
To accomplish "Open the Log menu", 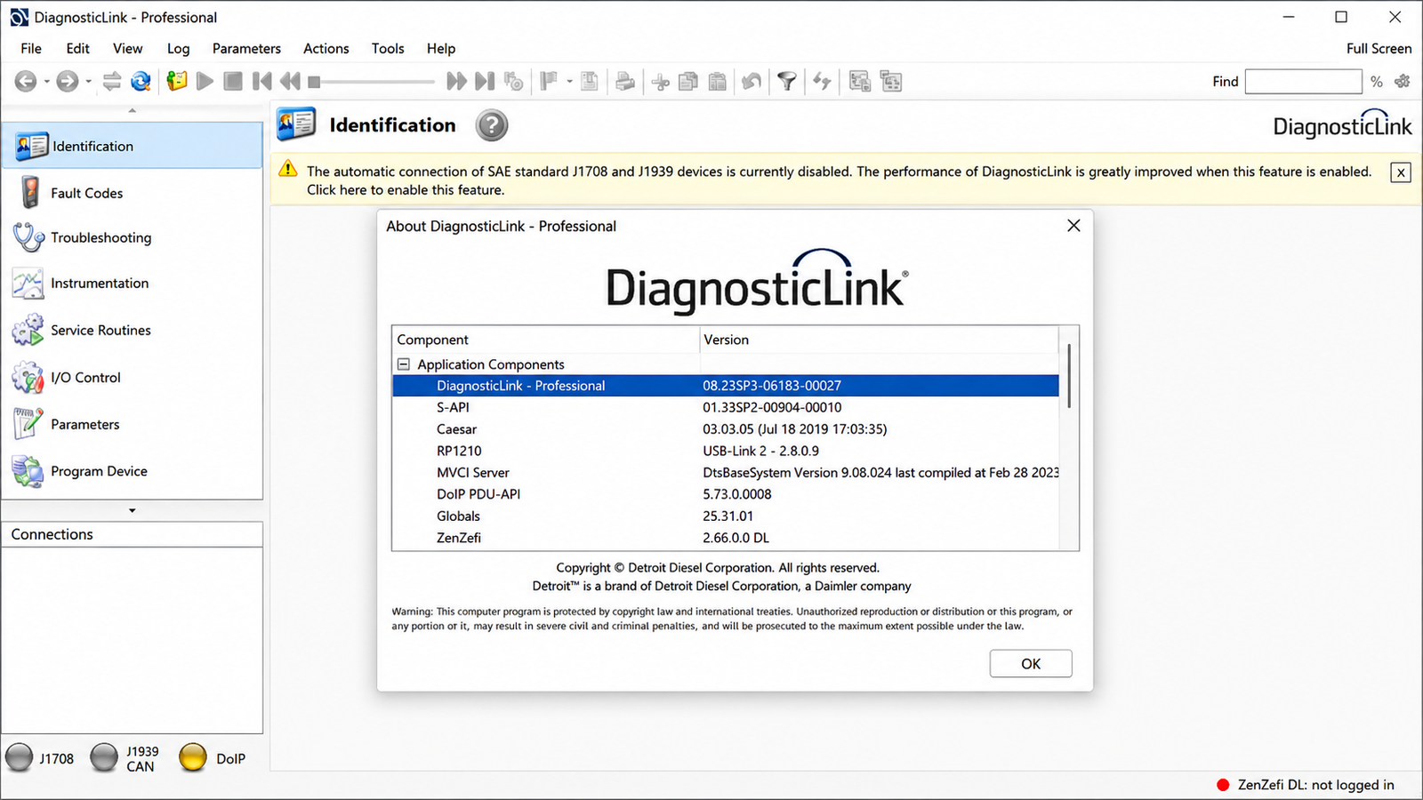I will 178,49.
